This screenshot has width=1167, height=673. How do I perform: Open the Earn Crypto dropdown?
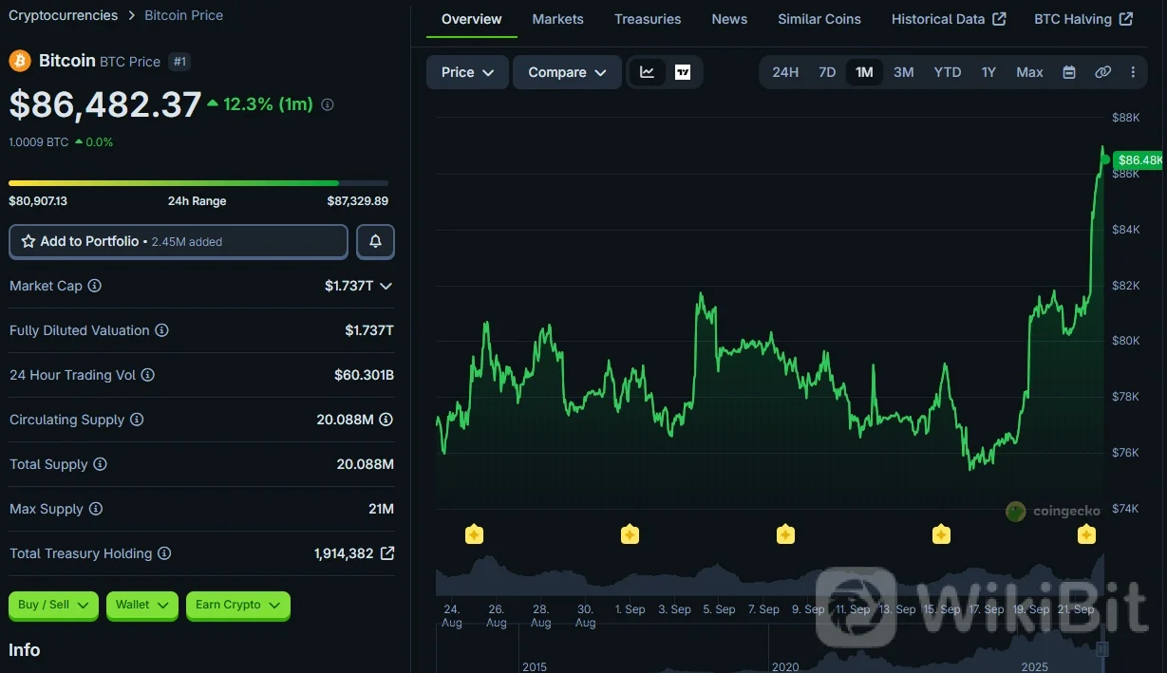(x=238, y=605)
